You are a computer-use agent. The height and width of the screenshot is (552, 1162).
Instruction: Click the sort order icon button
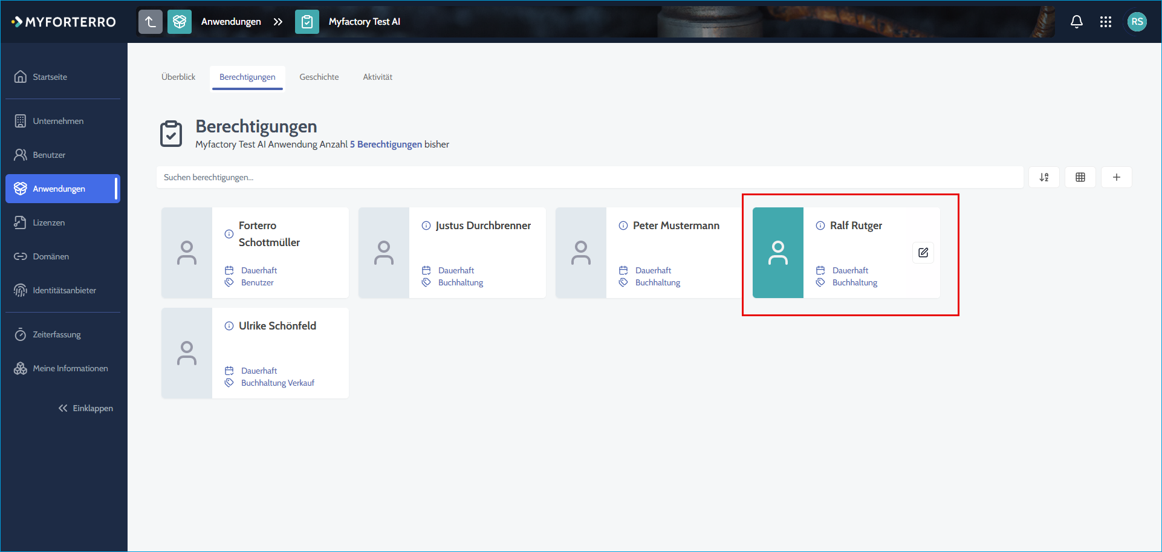pyautogui.click(x=1044, y=177)
